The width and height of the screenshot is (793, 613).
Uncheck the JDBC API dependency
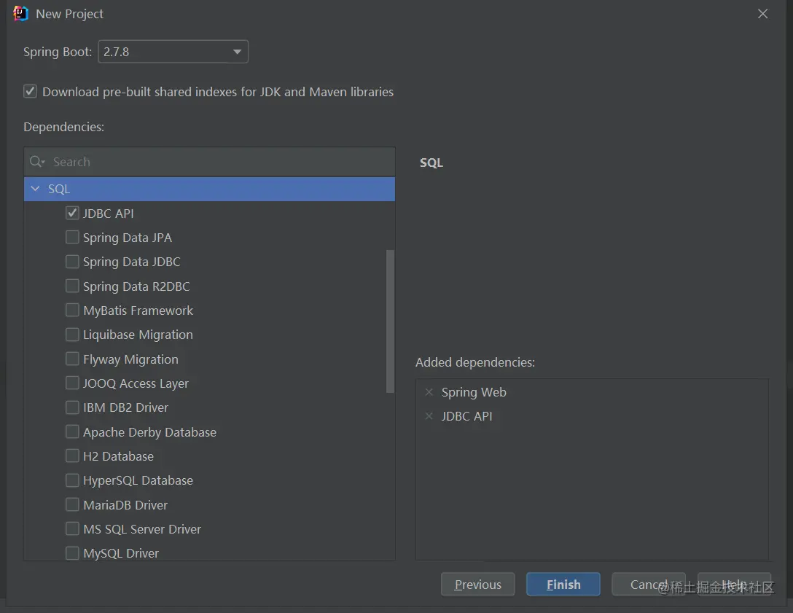72,213
